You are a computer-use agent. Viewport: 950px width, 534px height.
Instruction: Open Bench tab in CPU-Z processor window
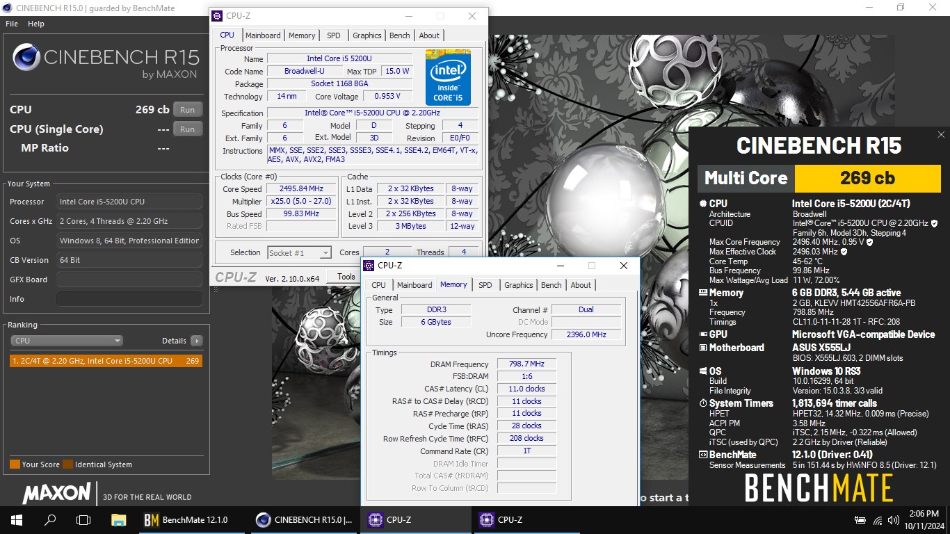coord(399,35)
